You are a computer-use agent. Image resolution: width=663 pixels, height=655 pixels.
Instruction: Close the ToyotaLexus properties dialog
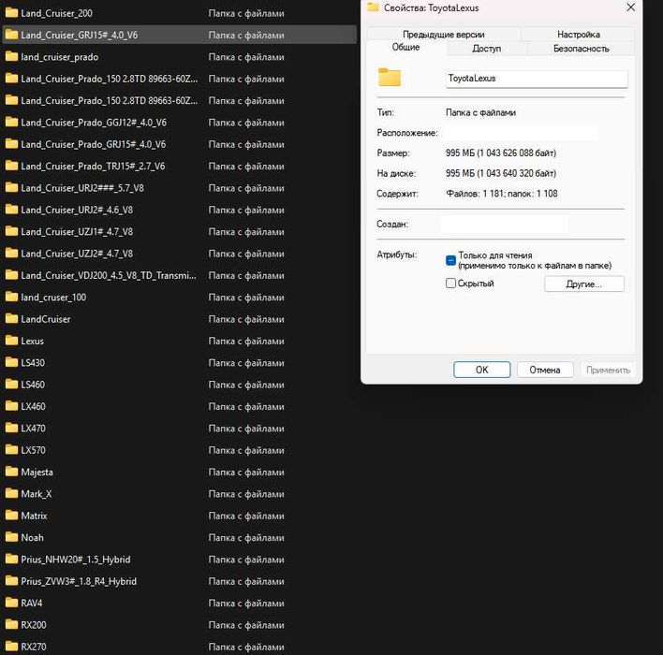click(x=630, y=7)
